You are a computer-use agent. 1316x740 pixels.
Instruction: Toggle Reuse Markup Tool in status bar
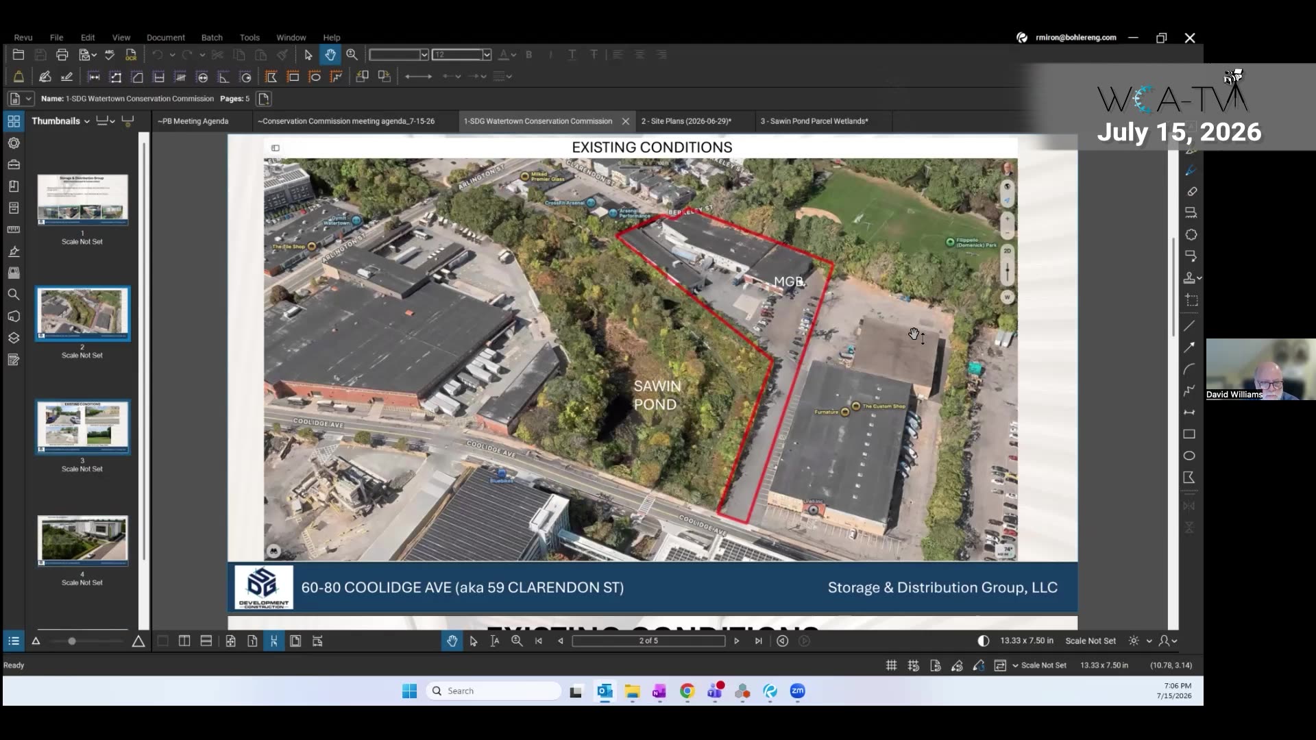tap(979, 665)
